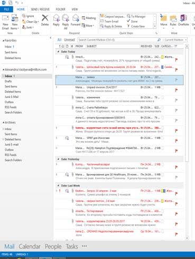Expand the Quick Steps gallery
The width and height of the screenshot is (195, 259).
[155, 26]
